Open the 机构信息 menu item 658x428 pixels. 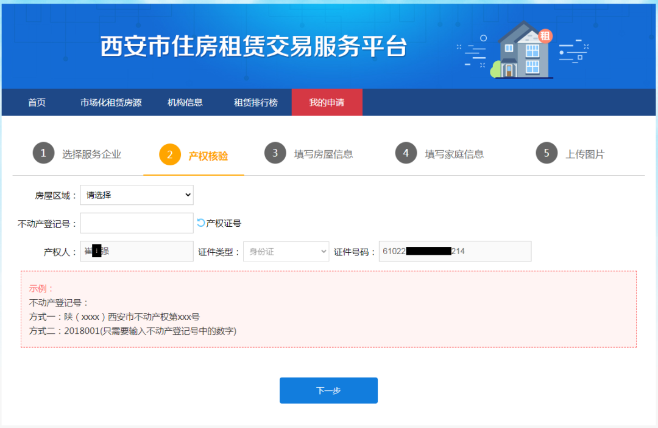pos(185,103)
